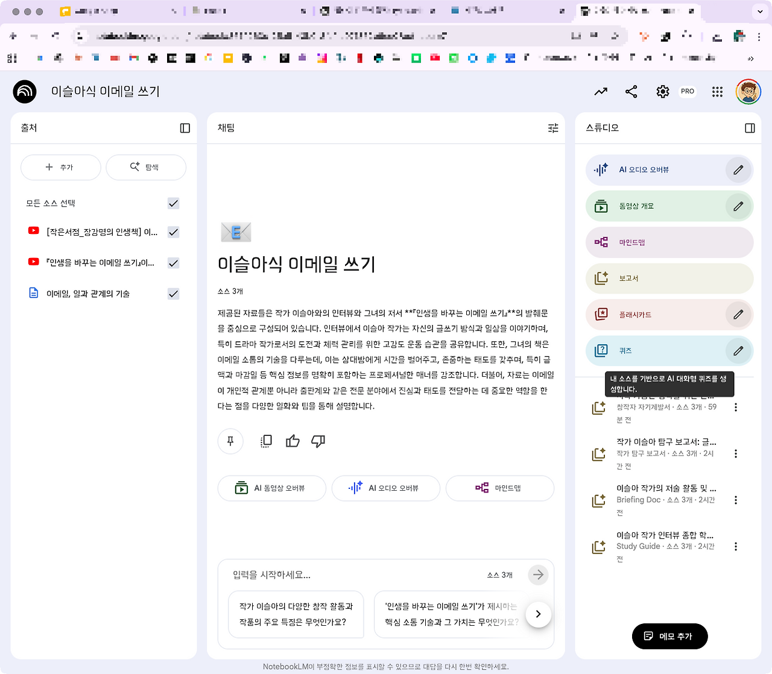The height and width of the screenshot is (674, 772).
Task: Click the NotebookLM logo to go home
Action: 25,92
